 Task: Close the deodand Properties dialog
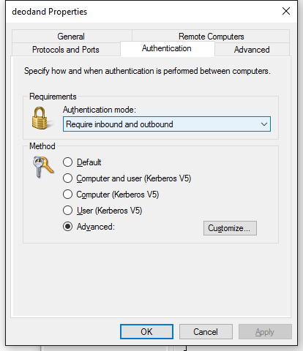[x=286, y=11]
